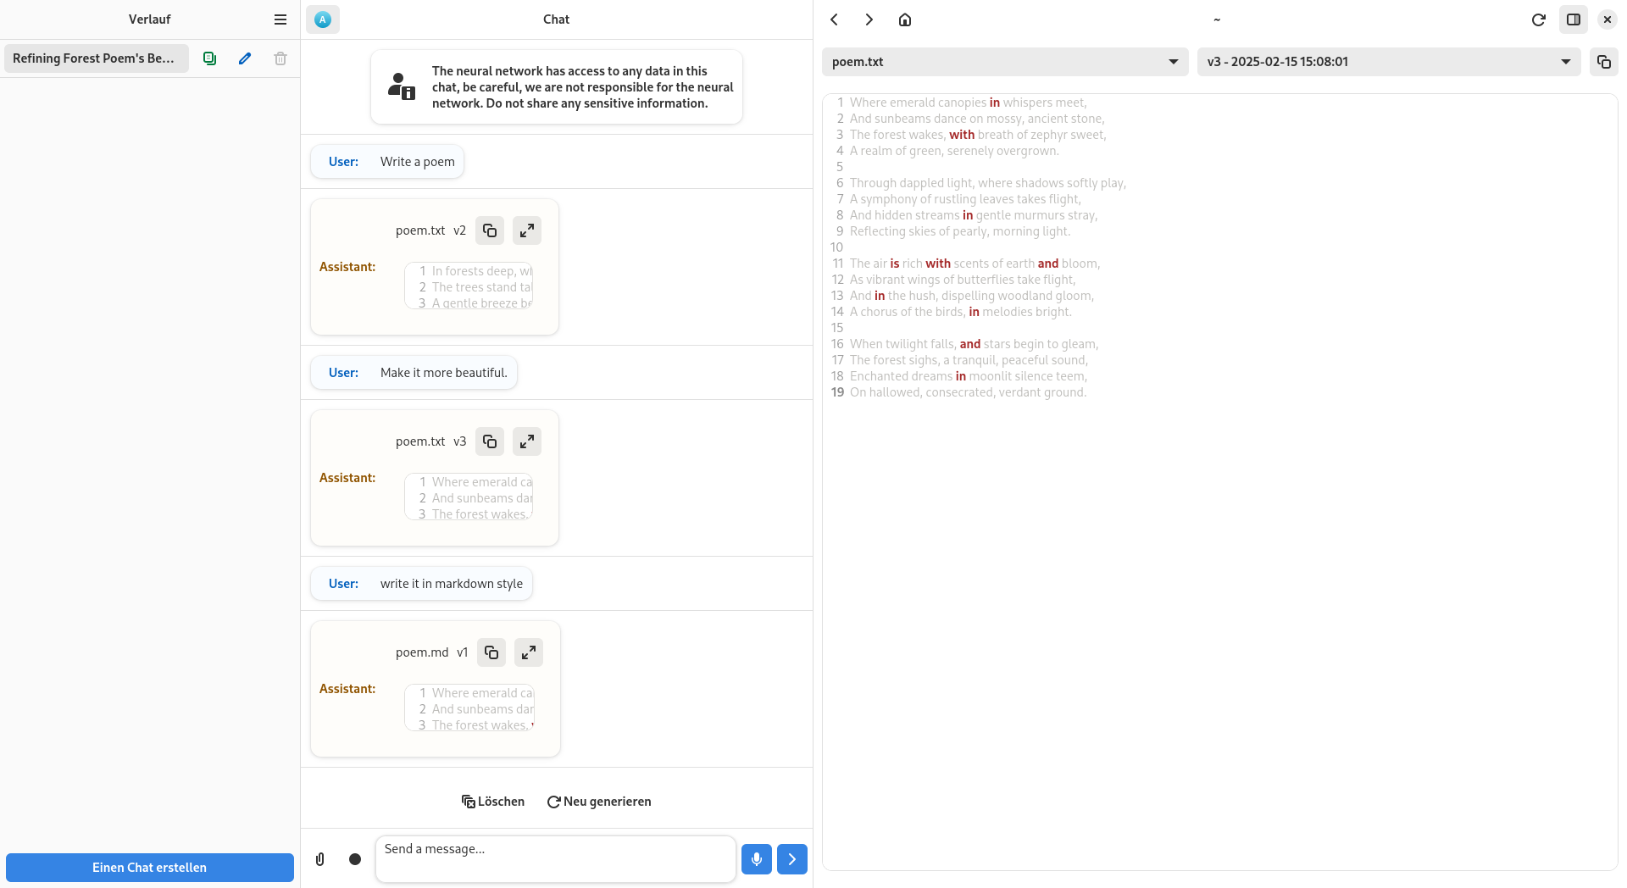Click message 'write it in markdown style'
This screenshot has width=1627, height=888.
(x=421, y=584)
